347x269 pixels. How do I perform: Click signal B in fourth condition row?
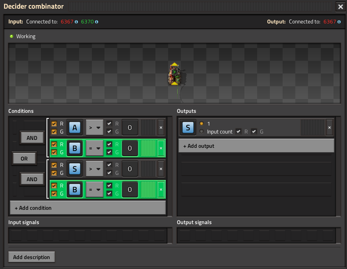tap(75, 190)
